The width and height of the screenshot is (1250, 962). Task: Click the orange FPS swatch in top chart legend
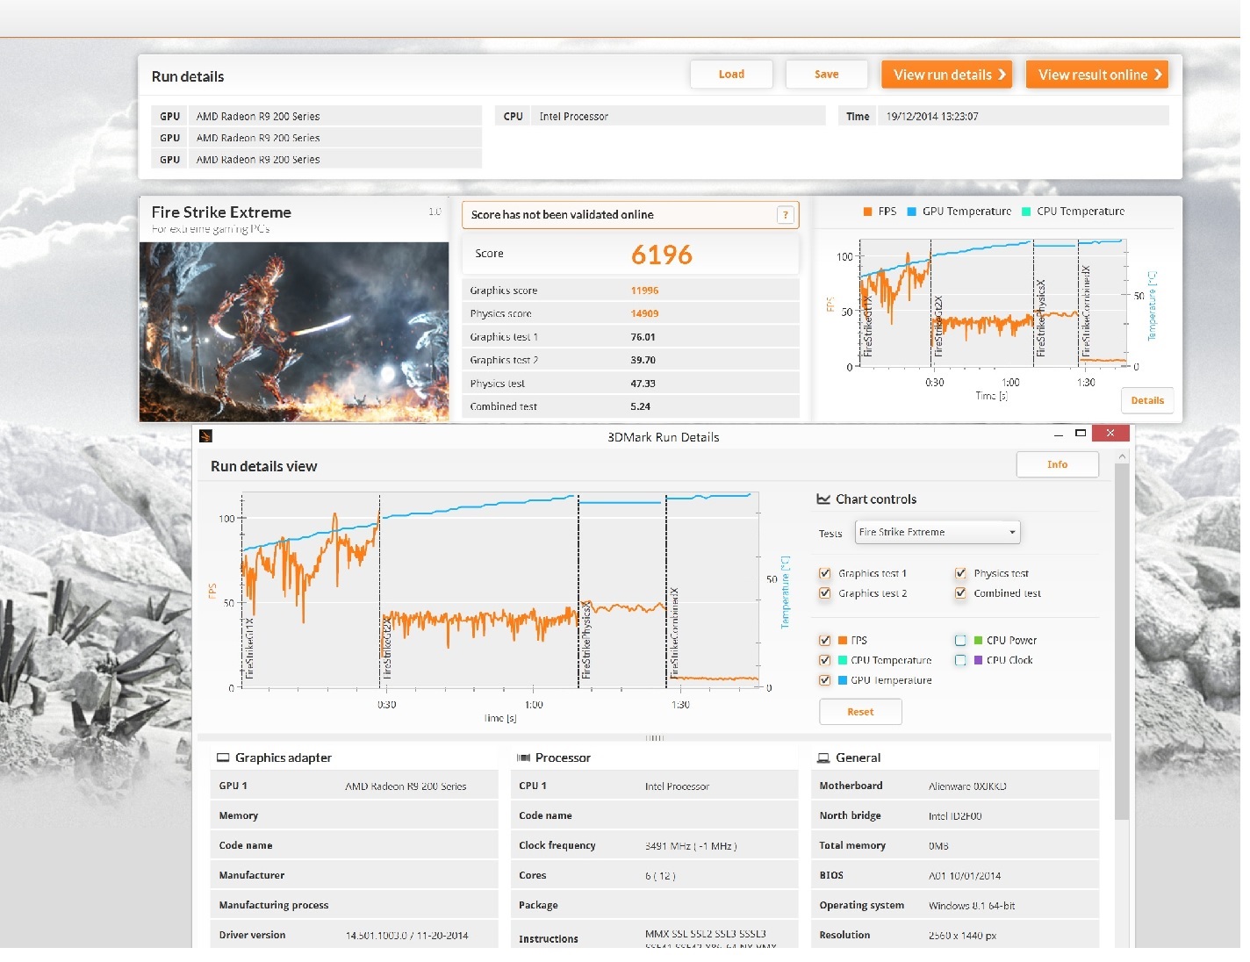pyautogui.click(x=867, y=212)
